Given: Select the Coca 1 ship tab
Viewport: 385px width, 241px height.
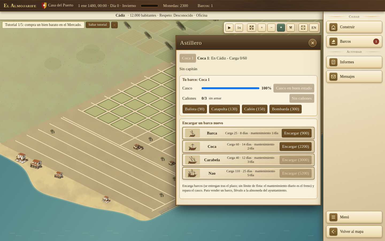Looking at the screenshot, I should 188,58.
